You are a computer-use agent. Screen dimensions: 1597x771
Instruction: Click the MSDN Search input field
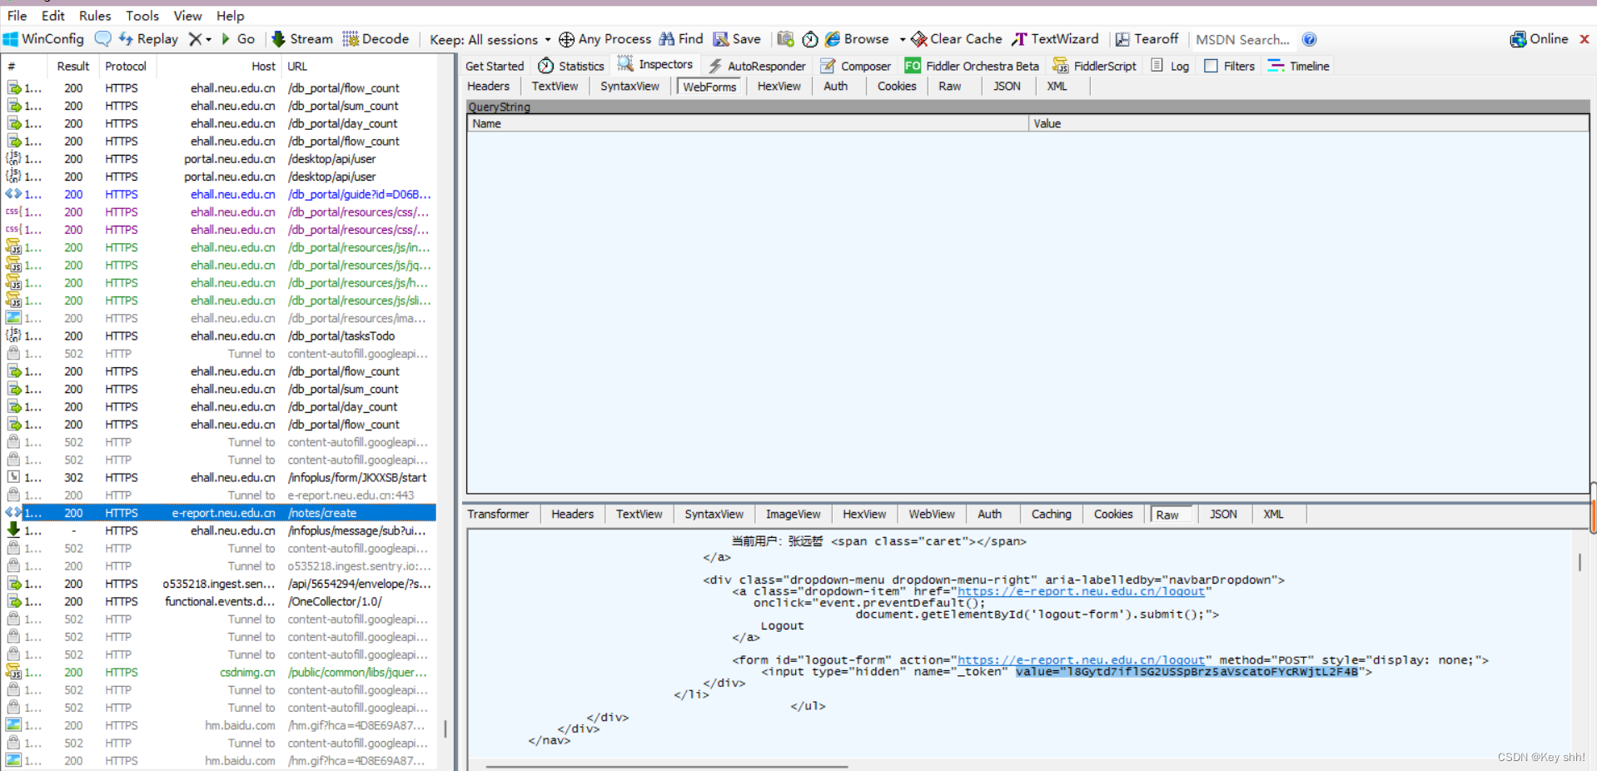[x=1243, y=40]
